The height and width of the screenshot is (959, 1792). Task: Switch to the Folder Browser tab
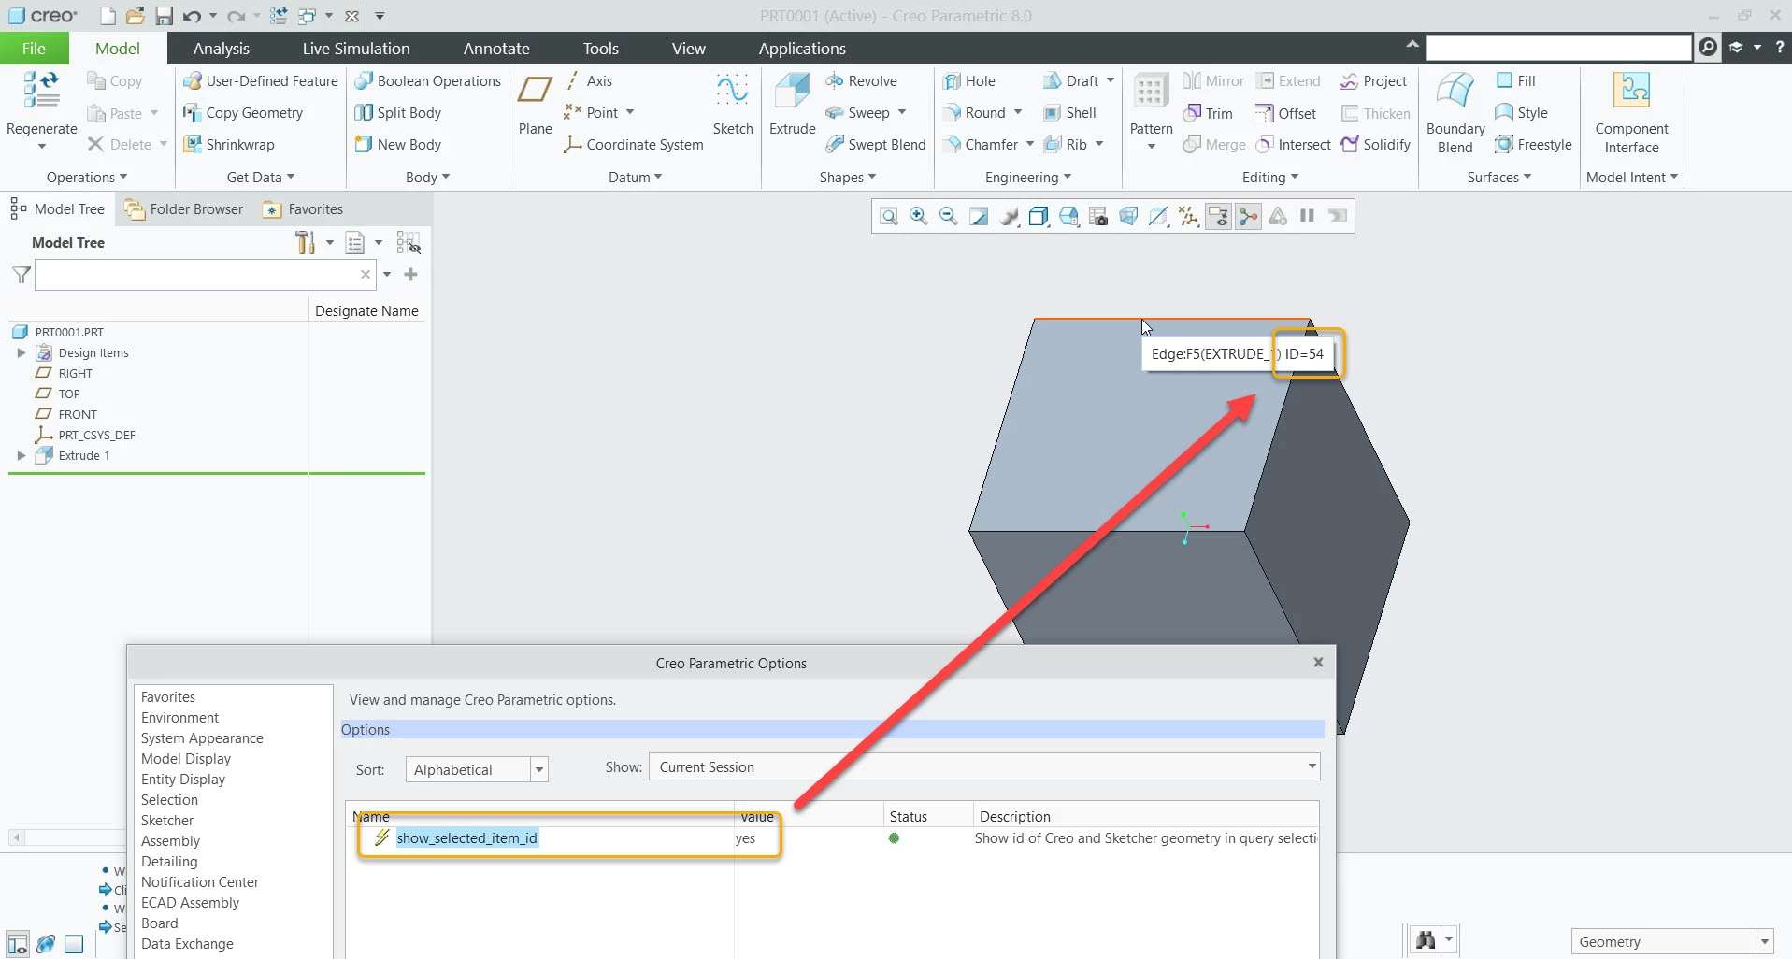183,209
